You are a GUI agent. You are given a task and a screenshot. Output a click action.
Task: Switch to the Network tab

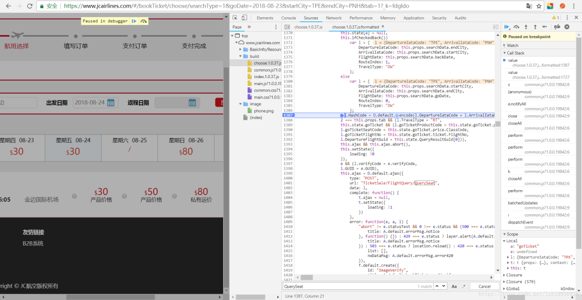334,18
